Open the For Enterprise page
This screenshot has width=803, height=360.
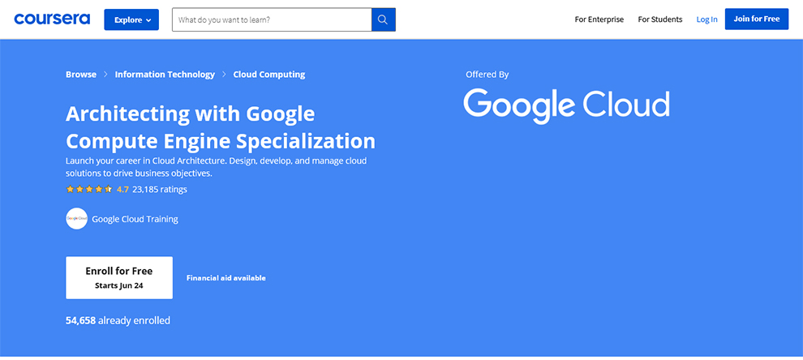pyautogui.click(x=599, y=19)
